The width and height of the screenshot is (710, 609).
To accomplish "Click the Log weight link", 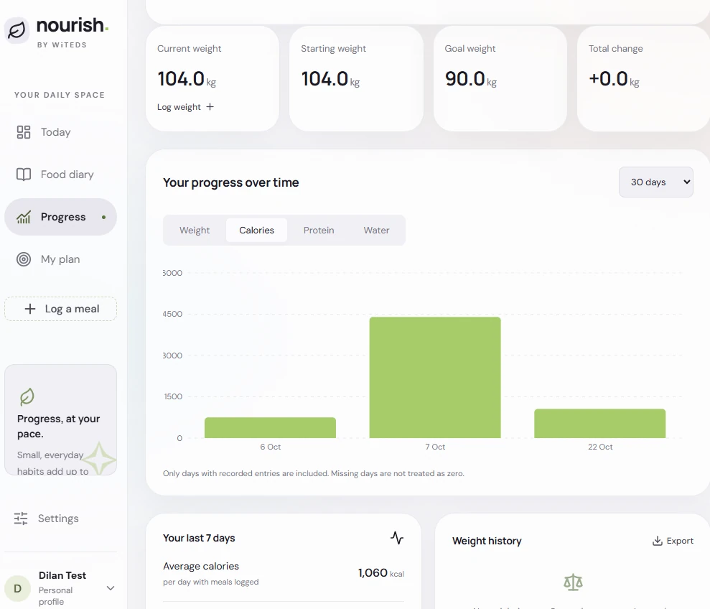I will [185, 107].
